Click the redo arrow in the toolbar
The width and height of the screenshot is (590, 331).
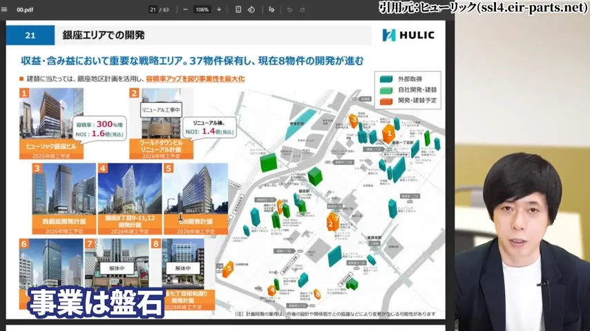[302, 10]
